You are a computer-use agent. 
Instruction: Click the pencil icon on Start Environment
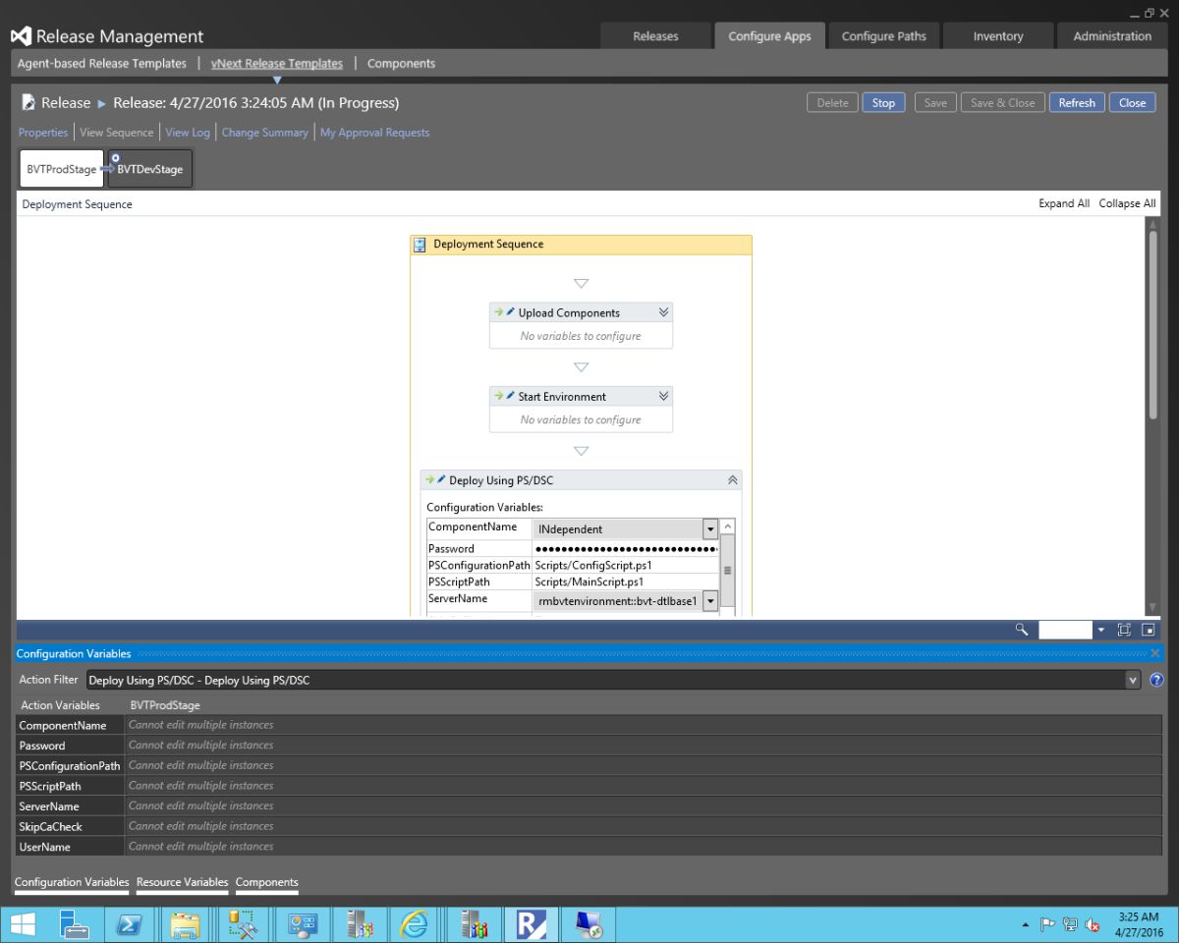(510, 396)
